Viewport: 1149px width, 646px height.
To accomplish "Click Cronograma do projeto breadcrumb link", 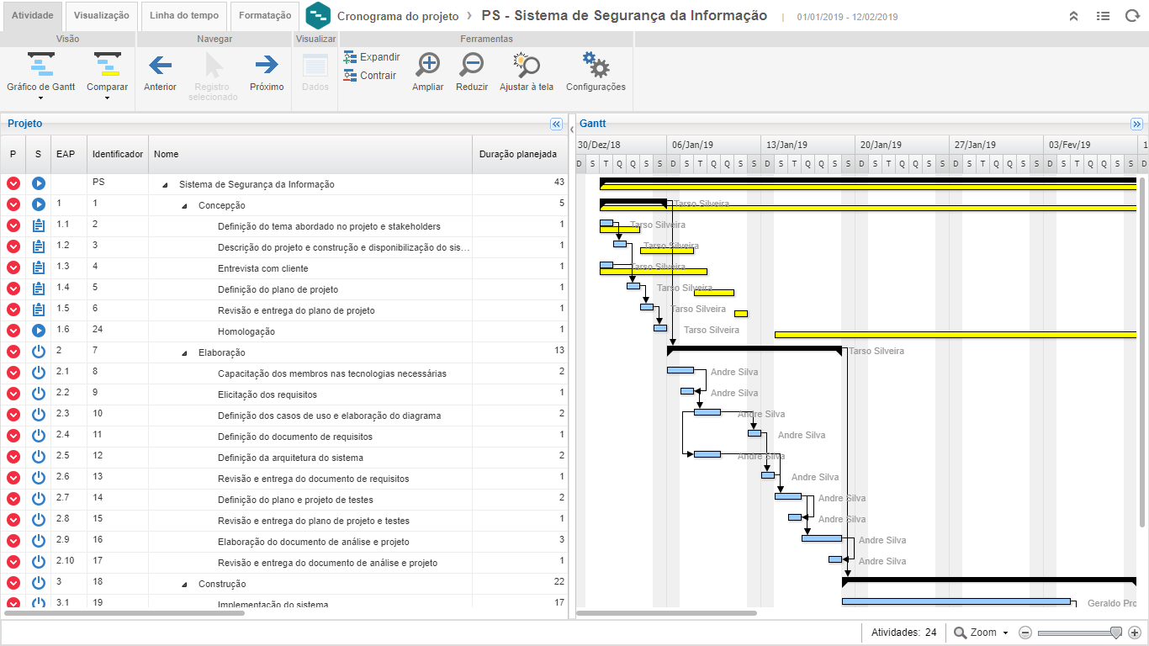I will (398, 16).
